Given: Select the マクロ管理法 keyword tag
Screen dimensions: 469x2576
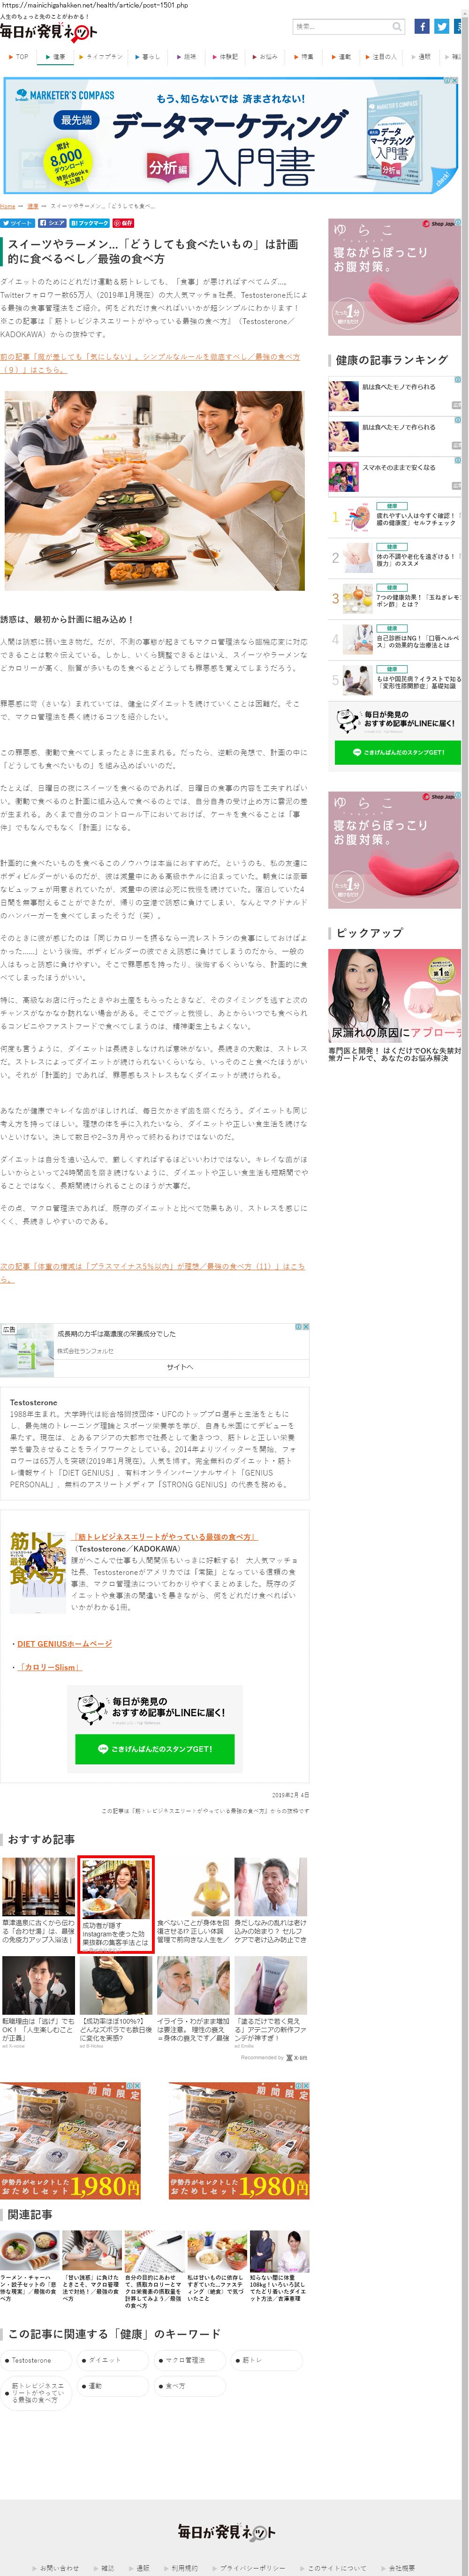Looking at the screenshot, I should pyautogui.click(x=191, y=2360).
